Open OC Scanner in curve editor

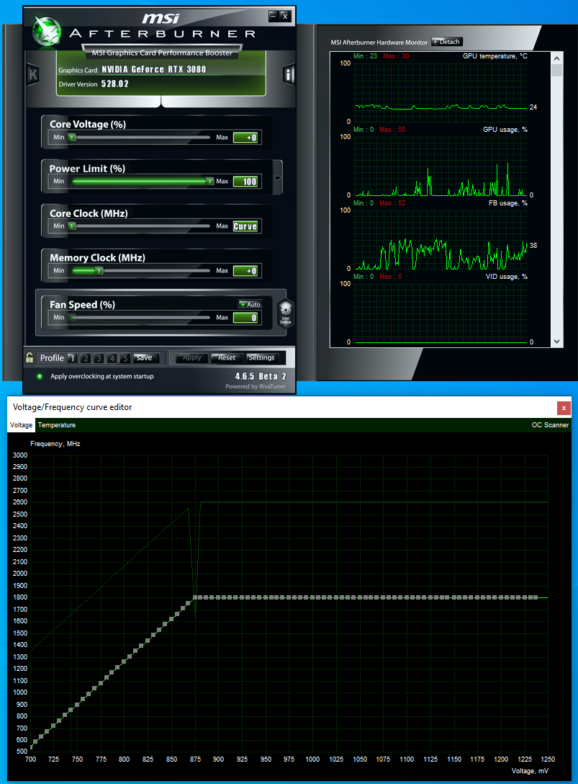point(550,425)
